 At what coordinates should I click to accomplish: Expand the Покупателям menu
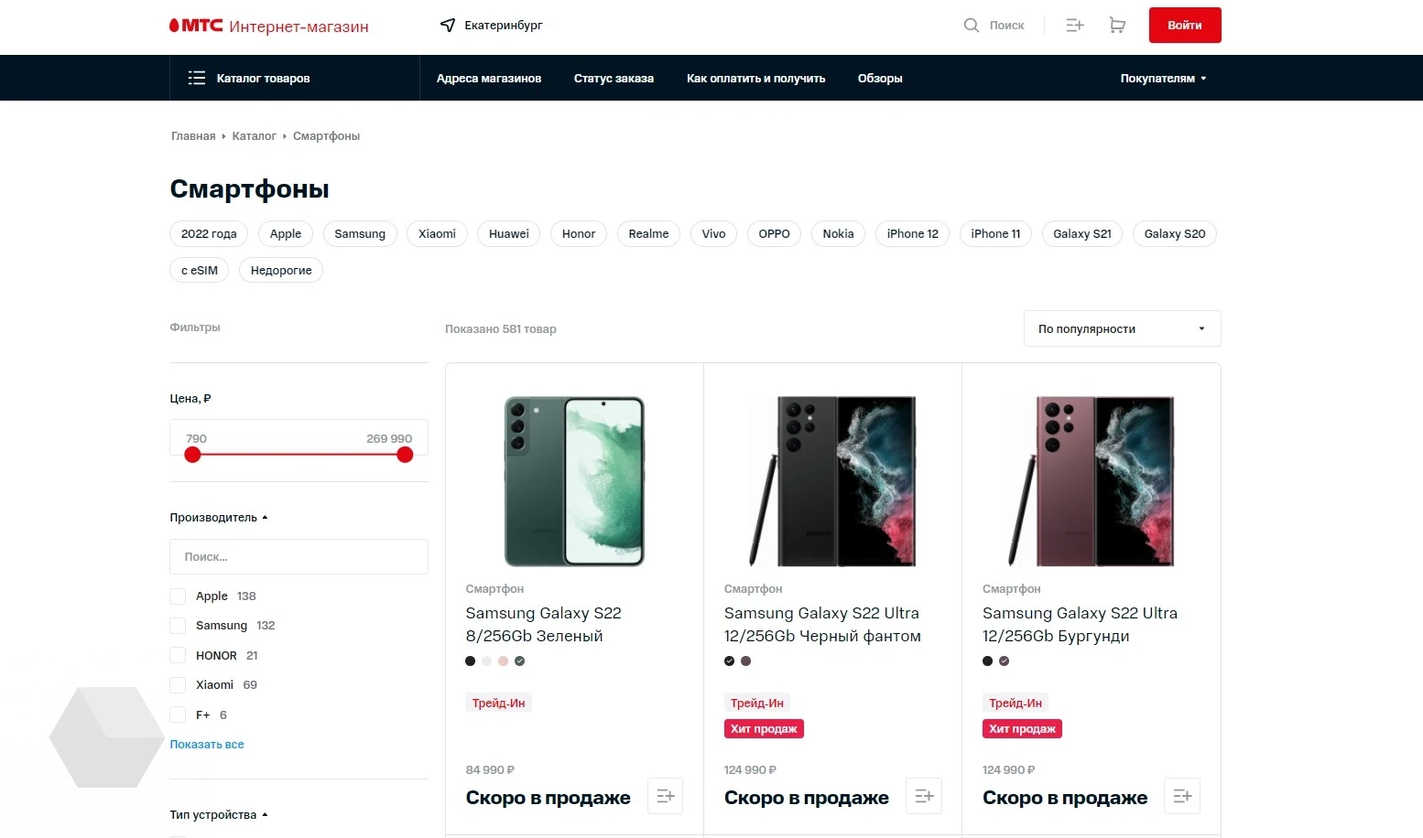[x=1163, y=79]
